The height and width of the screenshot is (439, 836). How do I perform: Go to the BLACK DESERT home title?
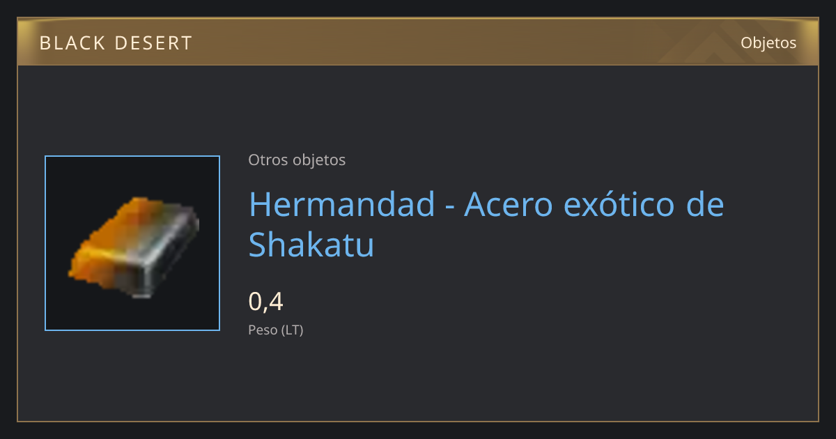pyautogui.click(x=116, y=43)
